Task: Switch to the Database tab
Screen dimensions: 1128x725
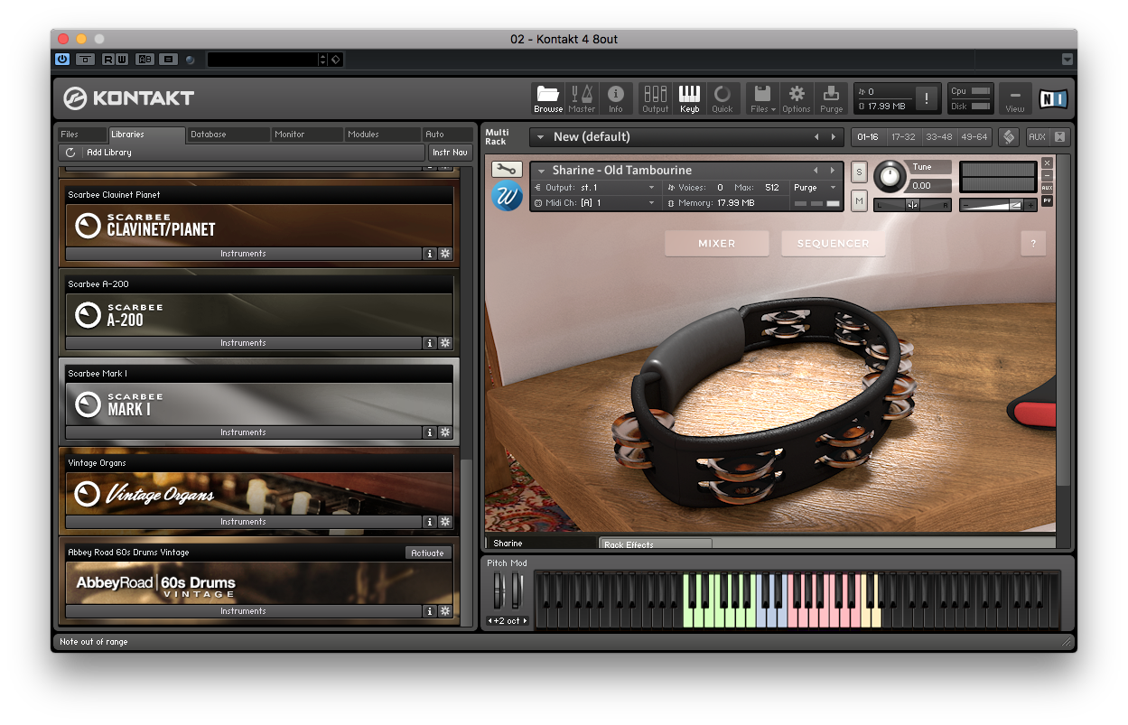Action: pos(228,135)
